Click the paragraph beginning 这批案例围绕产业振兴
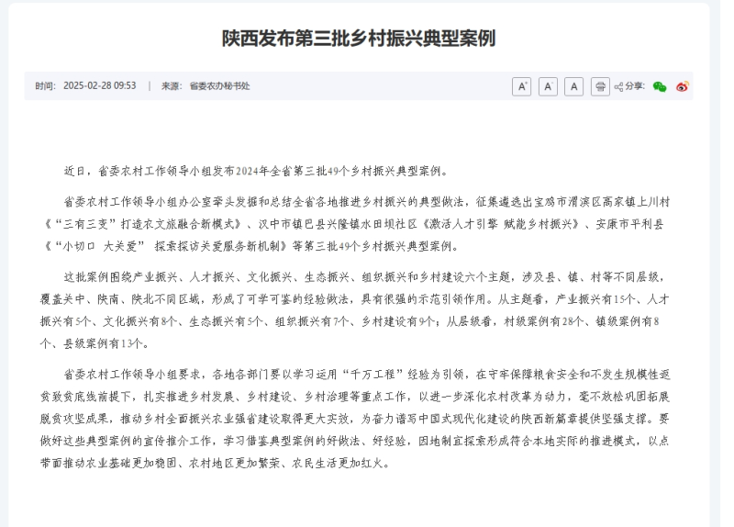This screenshot has width=734, height=527. tap(355, 310)
